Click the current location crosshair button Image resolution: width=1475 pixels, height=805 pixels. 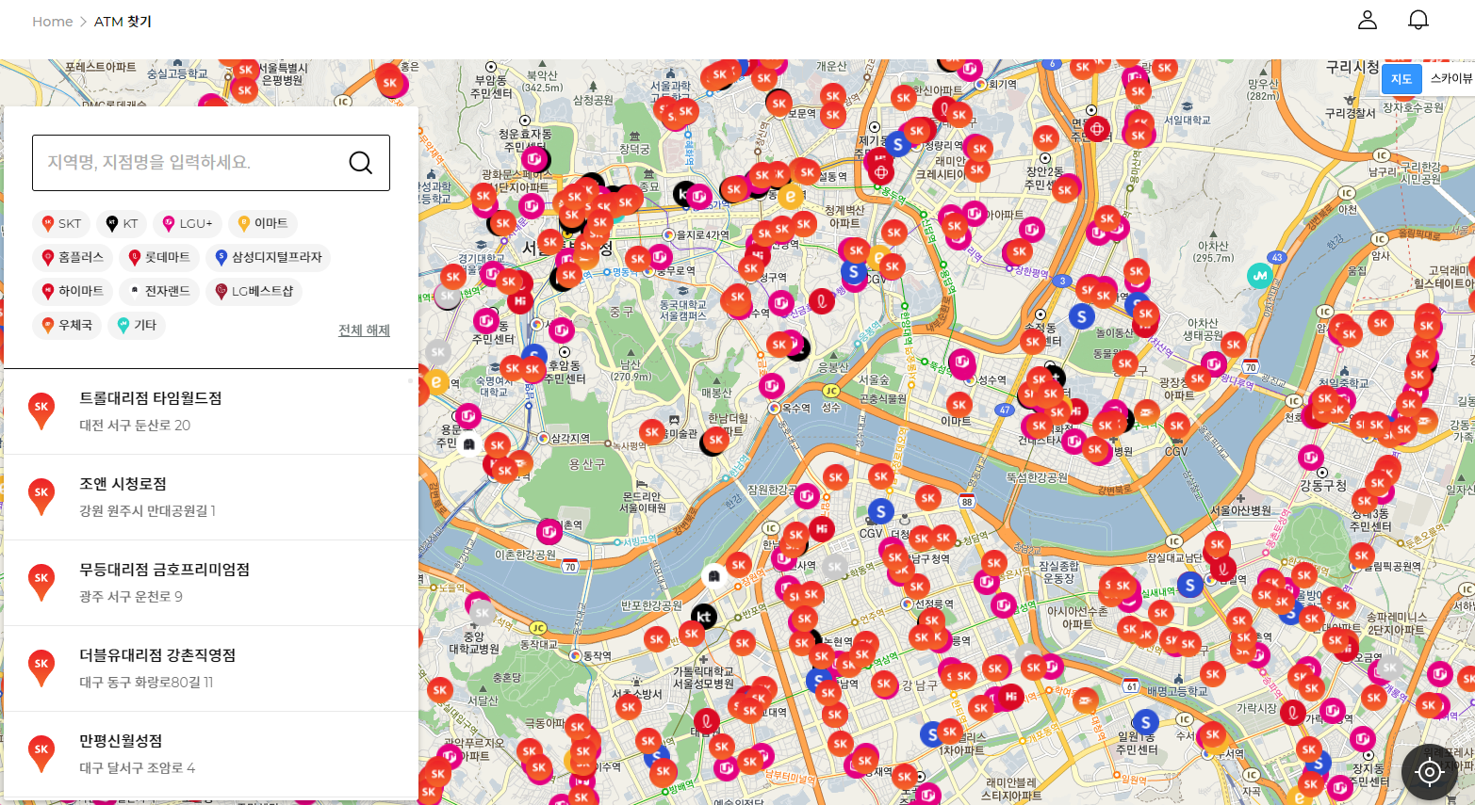tap(1430, 772)
